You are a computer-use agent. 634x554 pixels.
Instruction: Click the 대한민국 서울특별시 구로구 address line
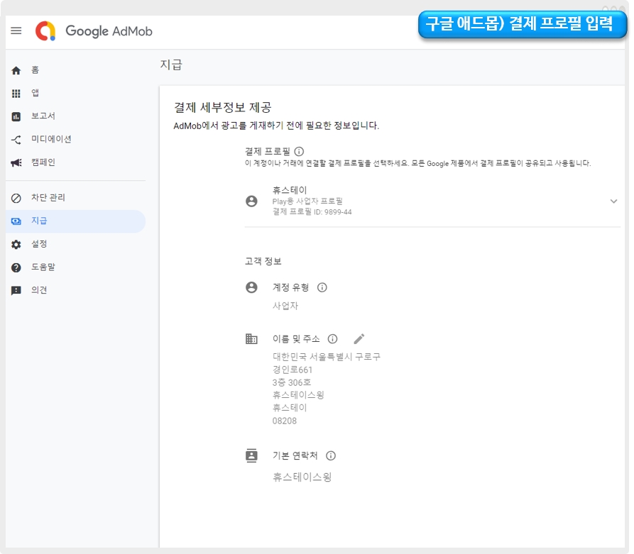pos(327,357)
